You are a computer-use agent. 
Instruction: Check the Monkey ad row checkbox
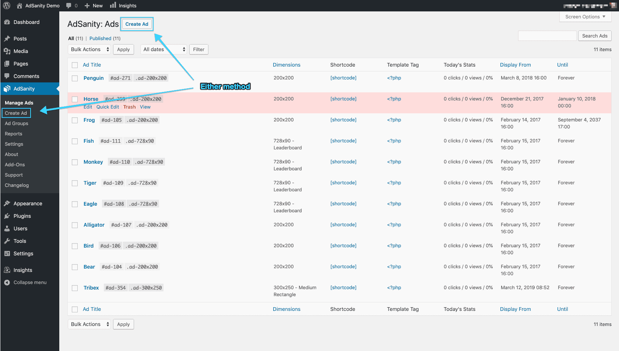[x=75, y=162]
